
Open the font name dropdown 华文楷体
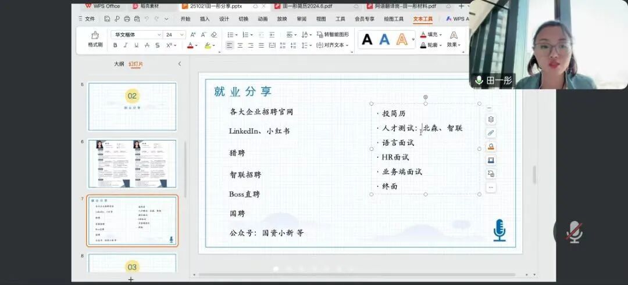click(137, 35)
